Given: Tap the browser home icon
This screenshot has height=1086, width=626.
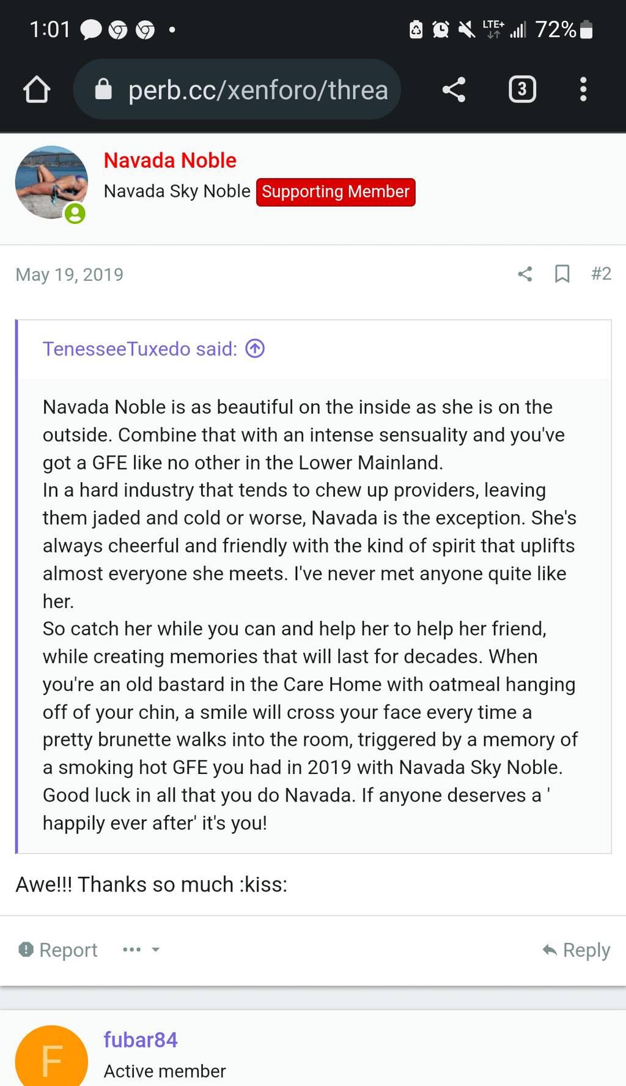Looking at the screenshot, I should pos(37,89).
